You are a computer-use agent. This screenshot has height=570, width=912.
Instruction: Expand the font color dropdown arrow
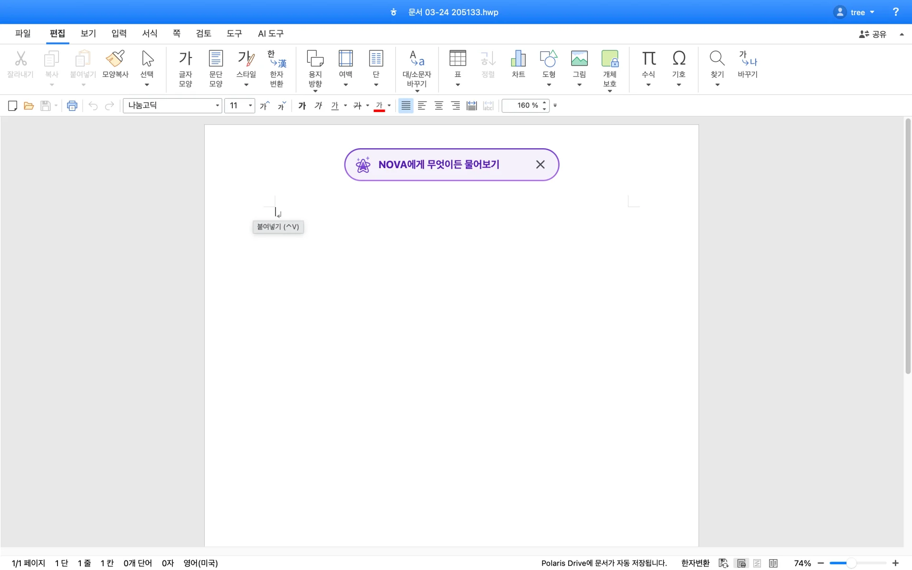tap(389, 105)
